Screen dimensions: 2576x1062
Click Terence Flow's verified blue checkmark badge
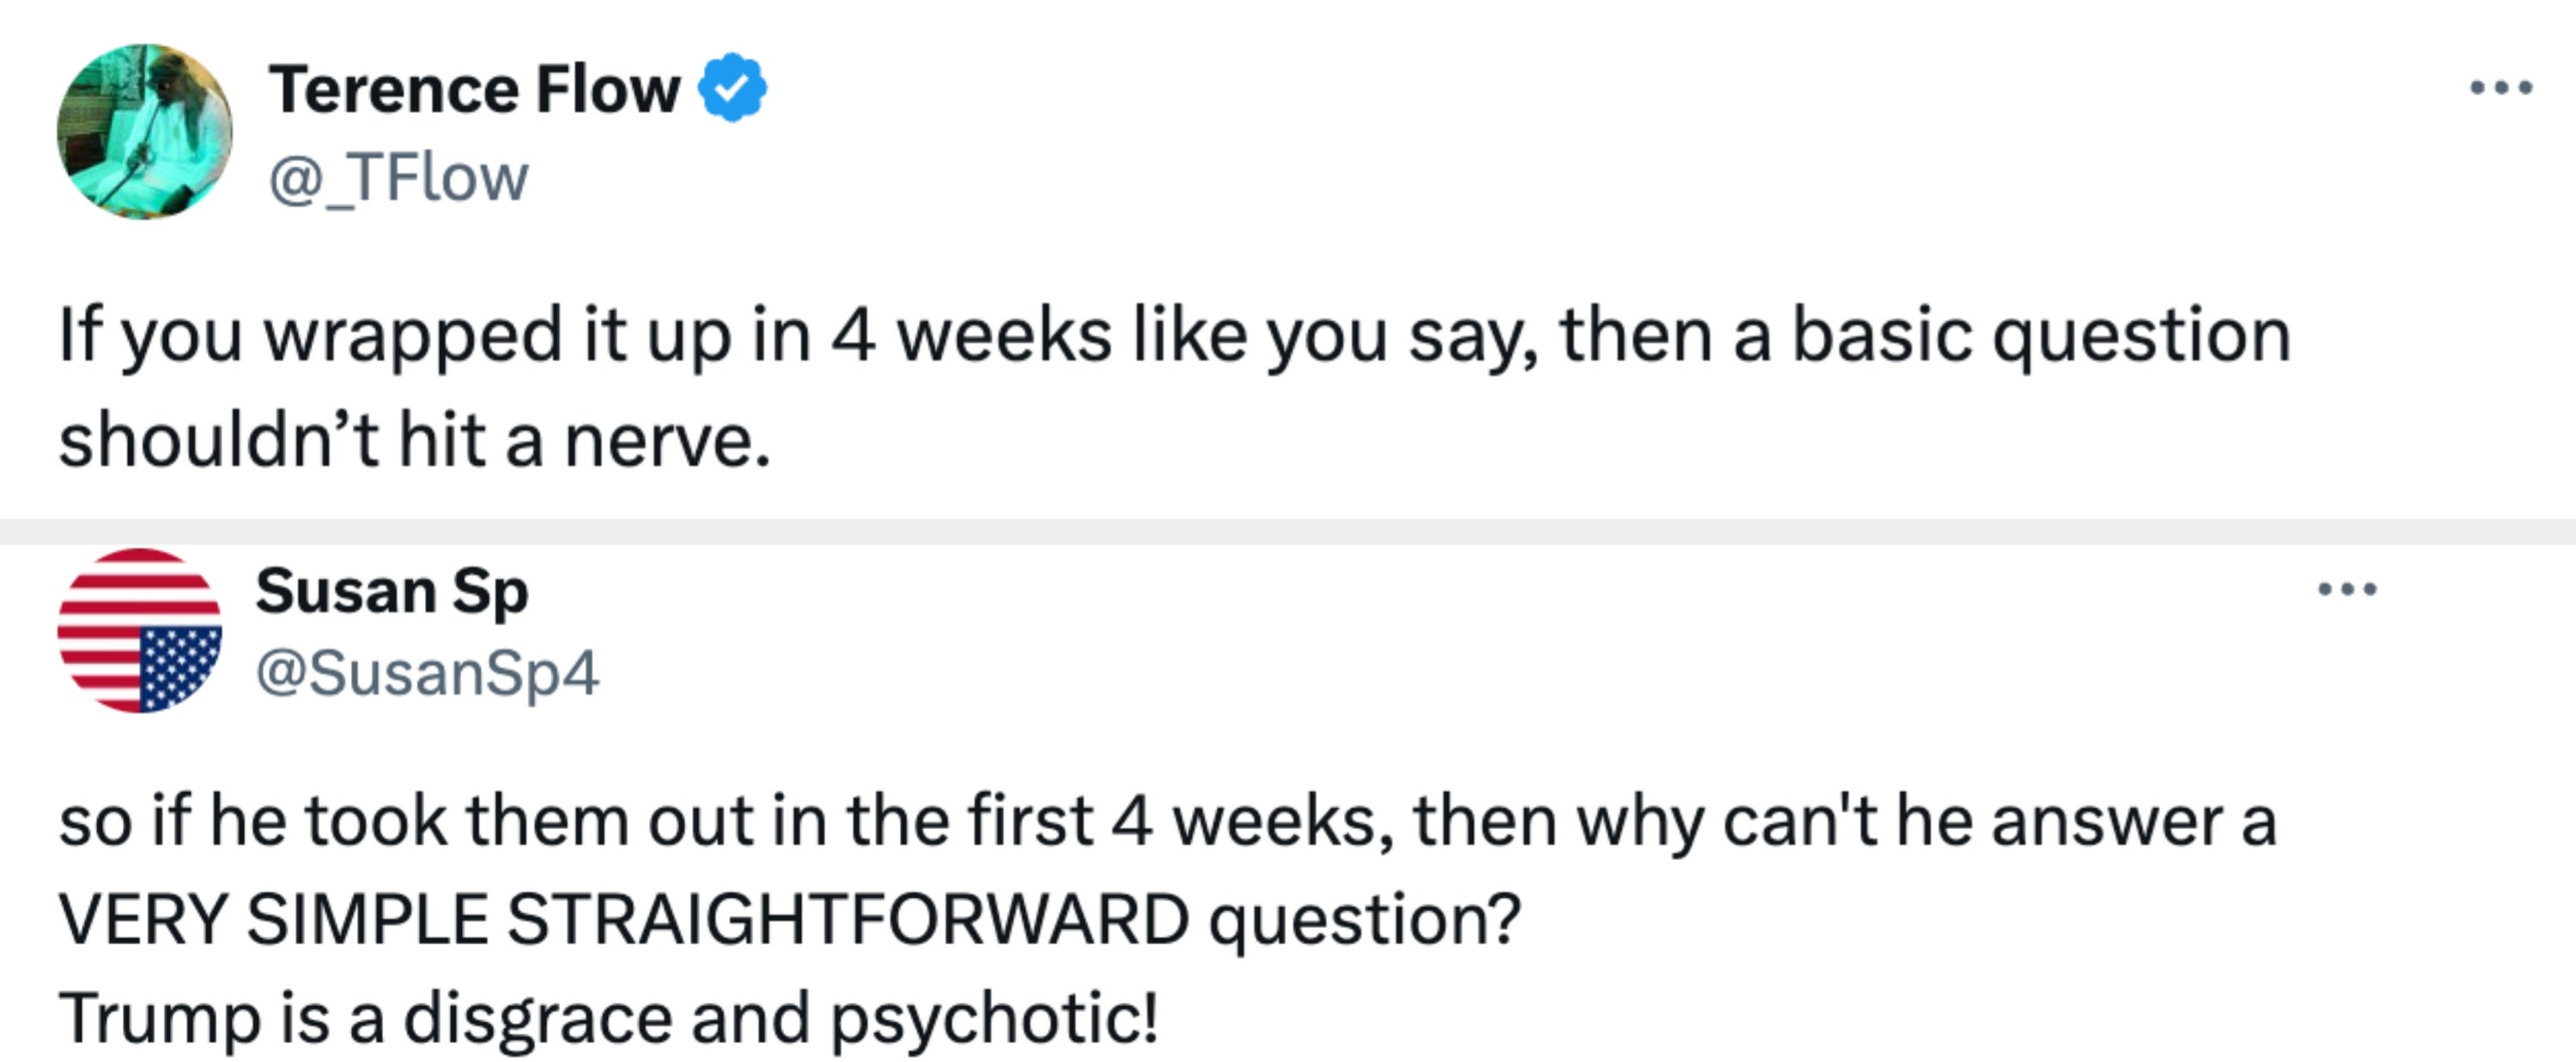coord(733,88)
